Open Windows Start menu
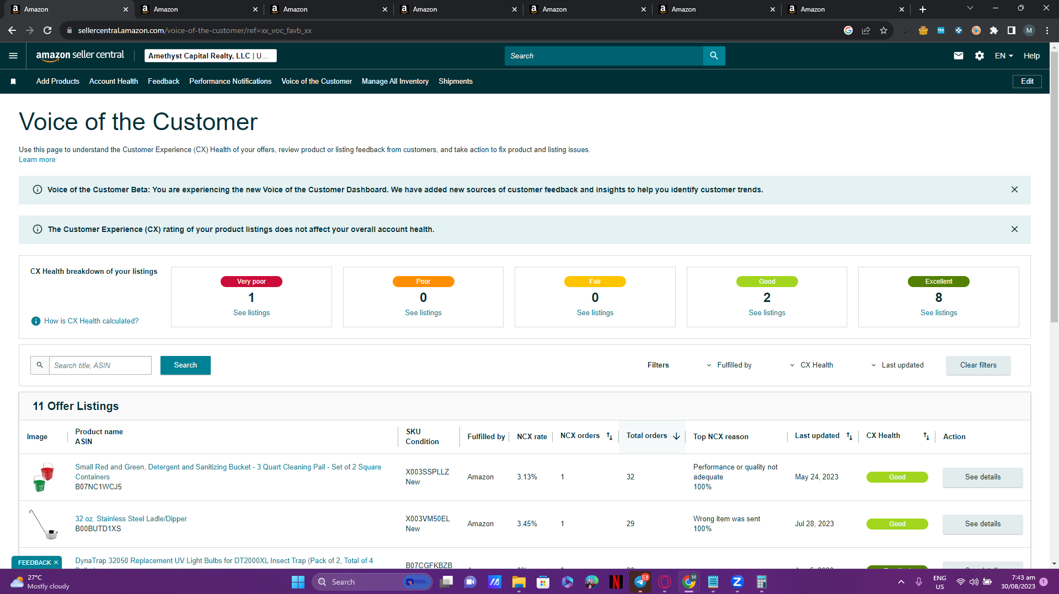1059x594 pixels. (298, 582)
